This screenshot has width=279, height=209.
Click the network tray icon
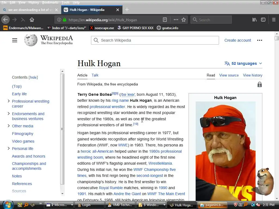click(253, 205)
